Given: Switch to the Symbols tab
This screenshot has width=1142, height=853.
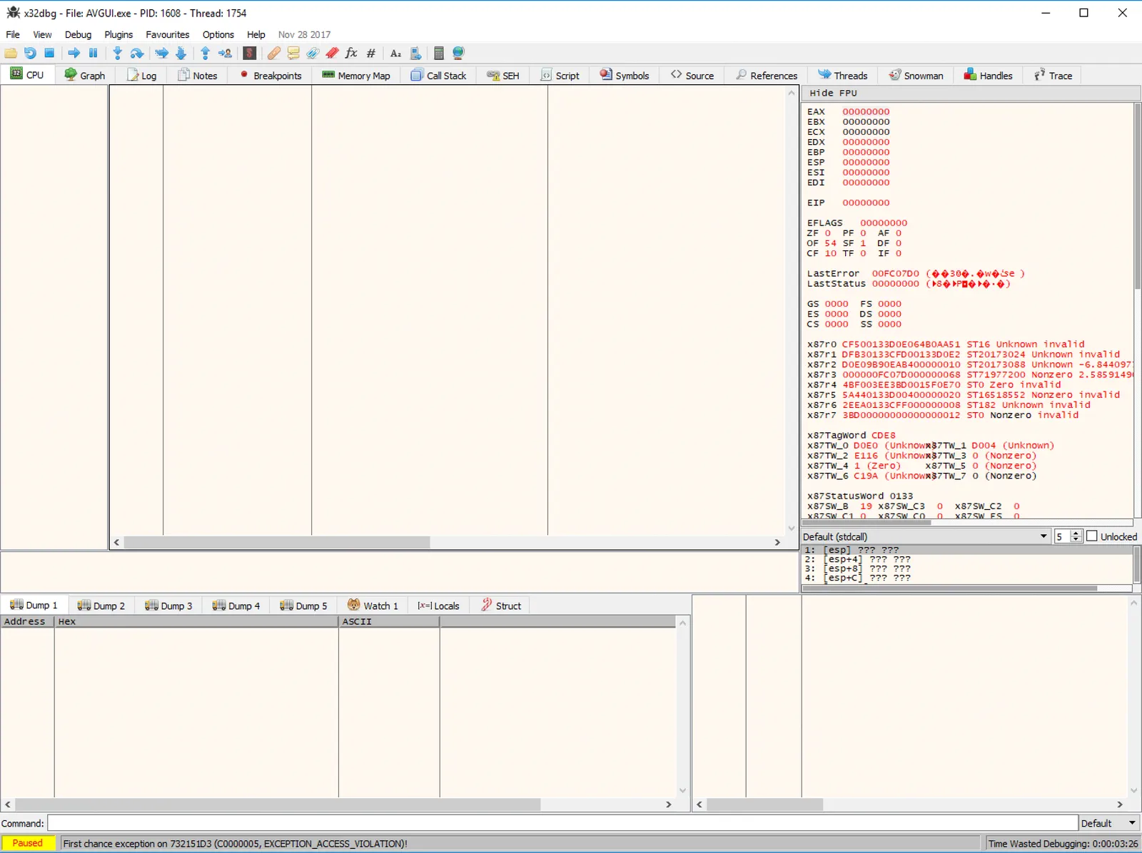Looking at the screenshot, I should tap(625, 75).
